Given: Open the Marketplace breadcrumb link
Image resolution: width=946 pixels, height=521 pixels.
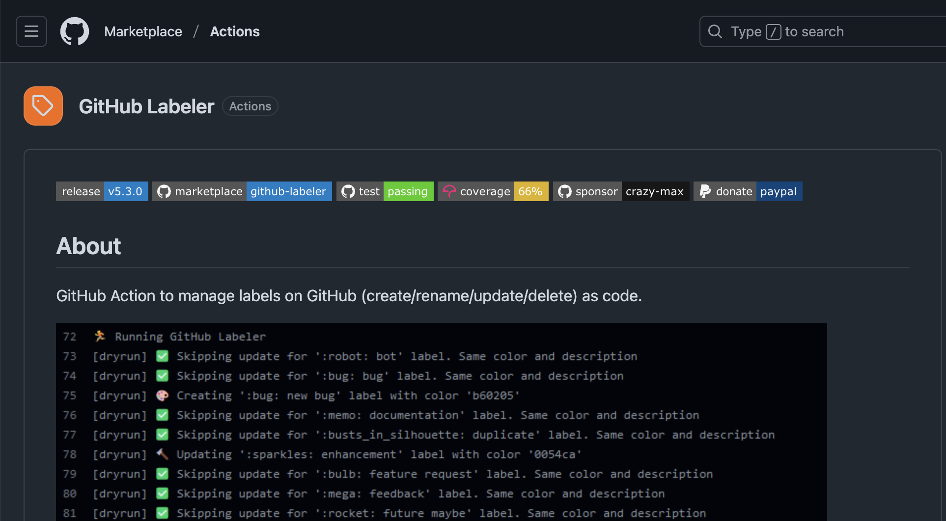Looking at the screenshot, I should 143,31.
